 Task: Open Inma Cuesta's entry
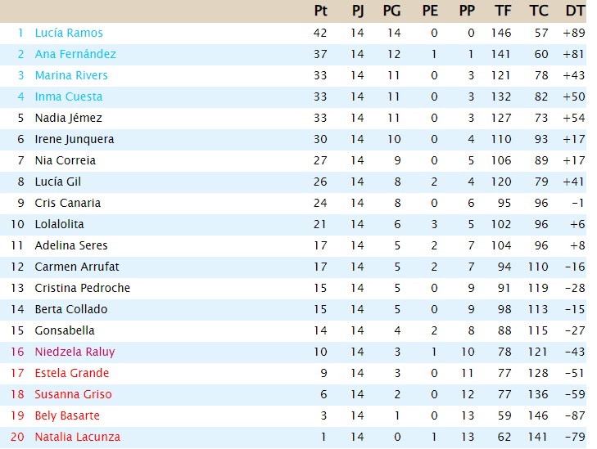69,97
